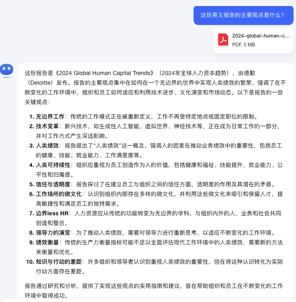Image resolution: width=296 pixels, height=302 pixels.
Task: Click list item '技术变革' heading
Action: [x=47, y=126]
